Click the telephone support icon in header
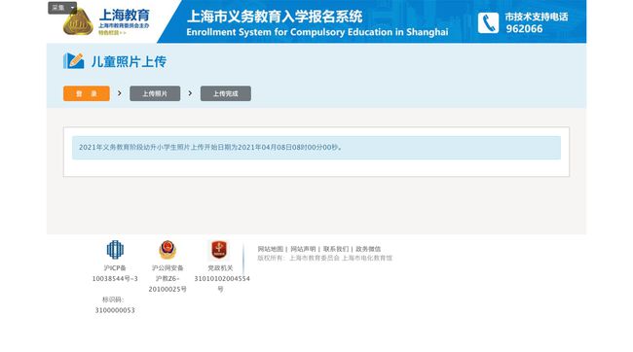 point(488,22)
